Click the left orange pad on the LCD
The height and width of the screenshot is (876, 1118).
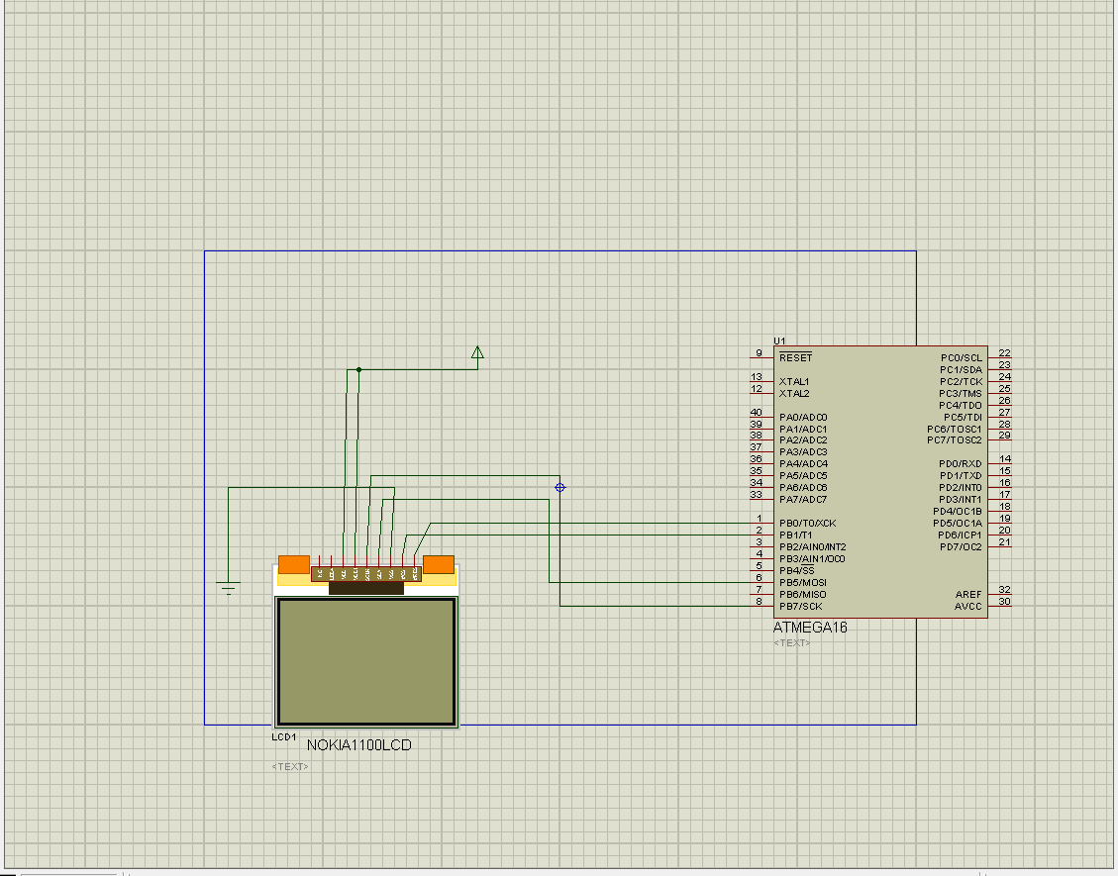click(x=294, y=564)
